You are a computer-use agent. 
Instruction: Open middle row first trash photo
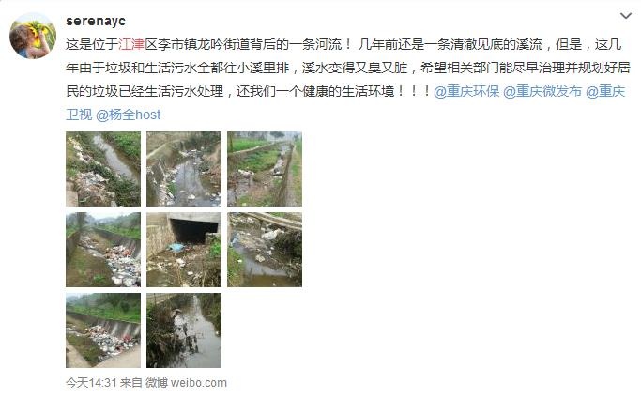(x=103, y=250)
